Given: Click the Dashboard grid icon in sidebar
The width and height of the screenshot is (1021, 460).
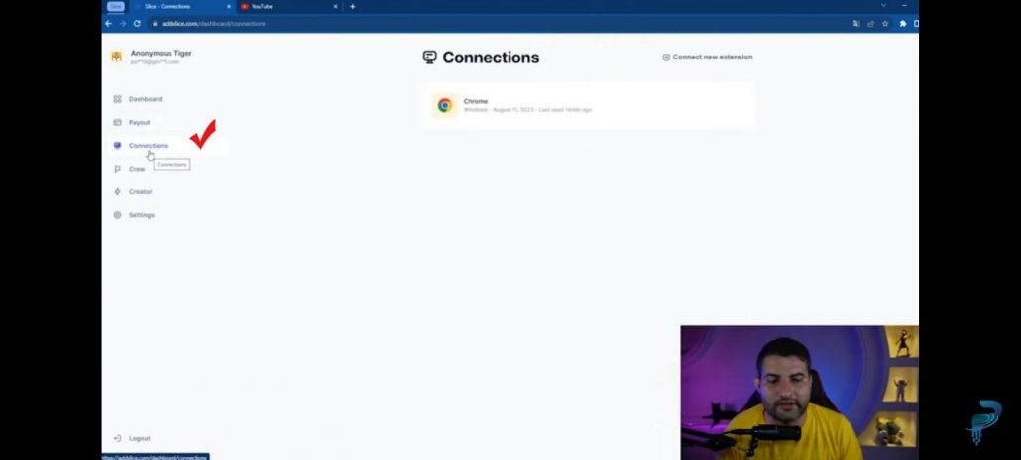Looking at the screenshot, I should click(117, 99).
